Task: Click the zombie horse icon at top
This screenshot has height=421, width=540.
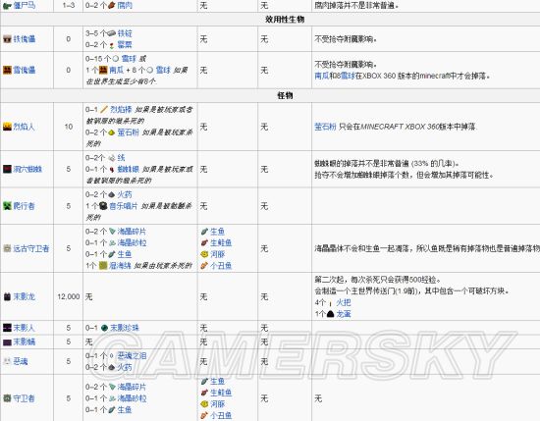Action: point(7,5)
